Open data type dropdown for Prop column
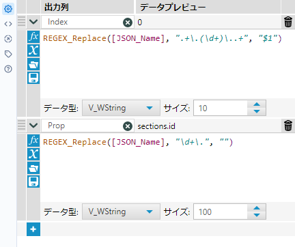This screenshot has height=247, width=295. pos(121,212)
